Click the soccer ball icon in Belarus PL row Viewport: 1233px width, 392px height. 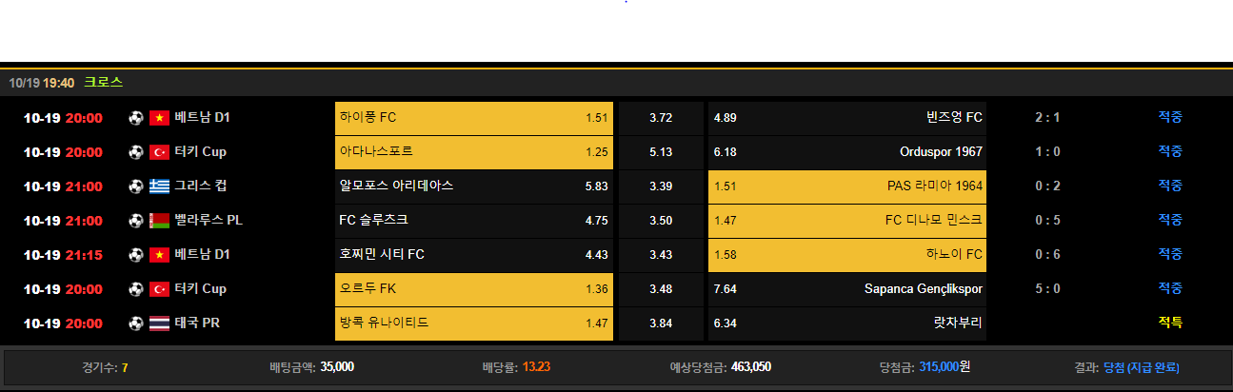(136, 221)
